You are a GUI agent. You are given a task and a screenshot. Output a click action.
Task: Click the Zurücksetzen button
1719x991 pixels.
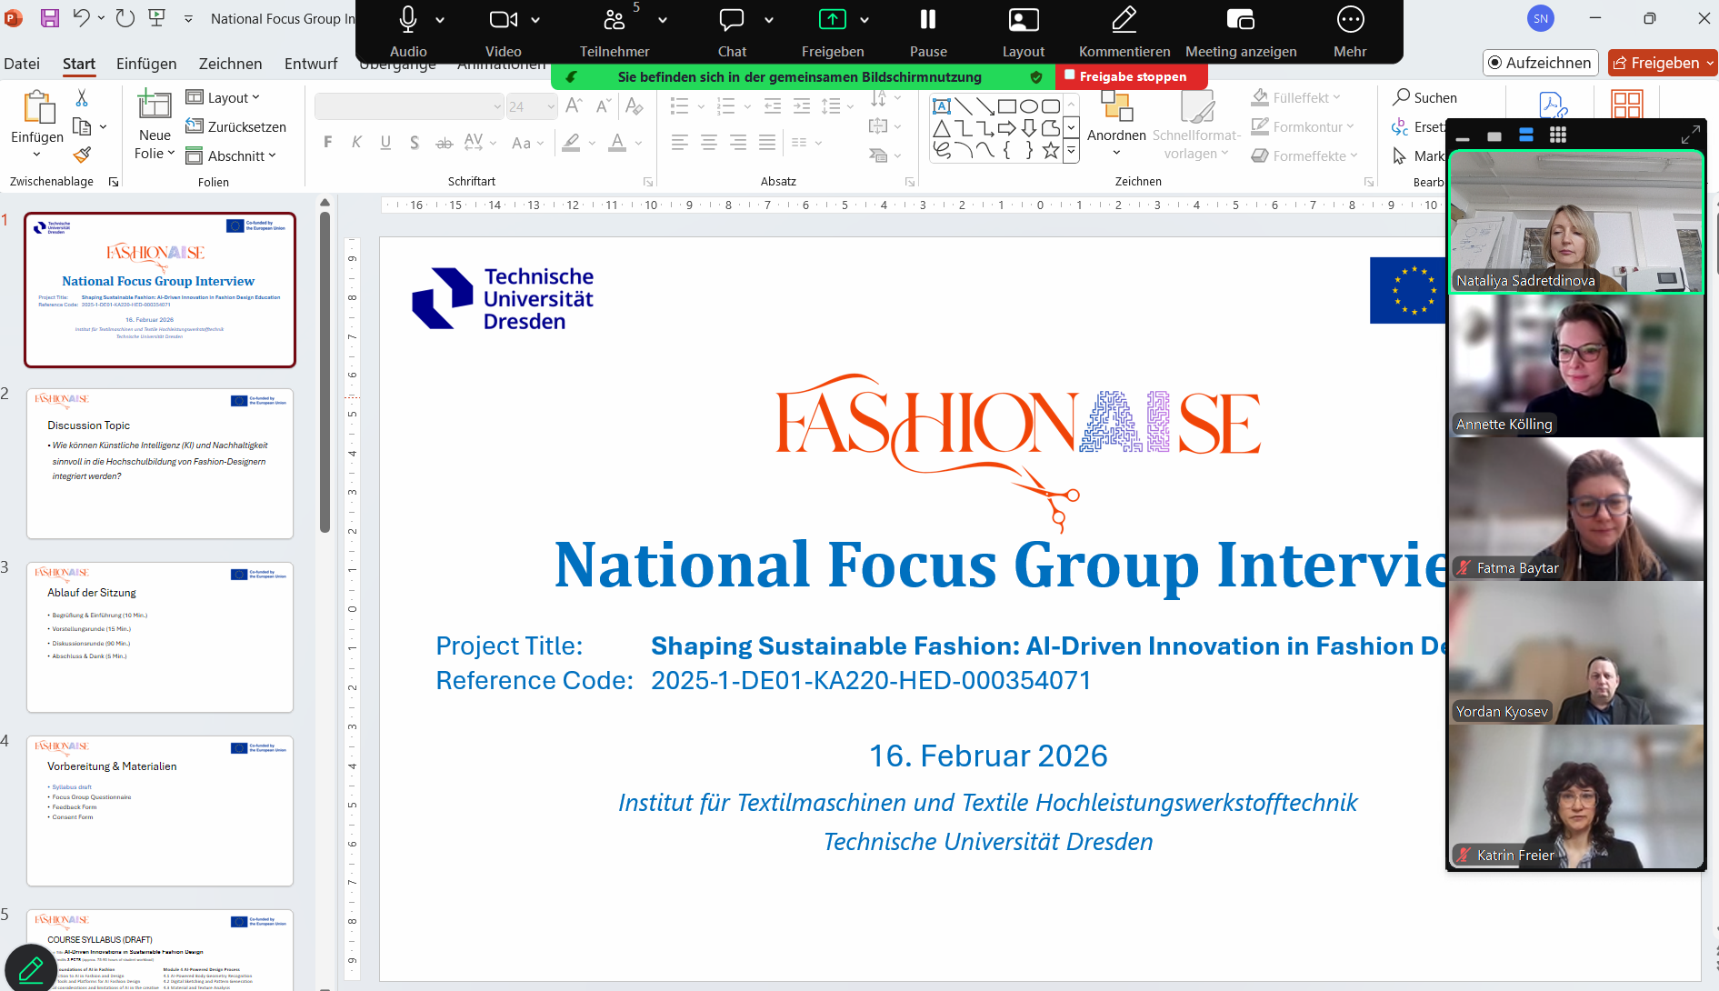tap(236, 126)
